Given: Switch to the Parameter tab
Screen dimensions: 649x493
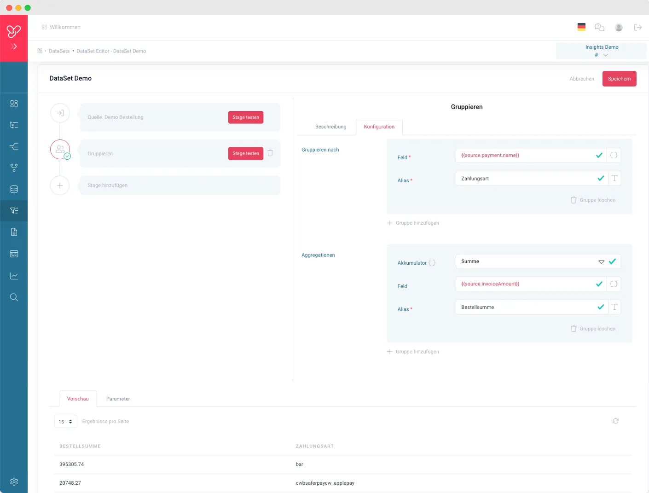Looking at the screenshot, I should click(x=118, y=399).
